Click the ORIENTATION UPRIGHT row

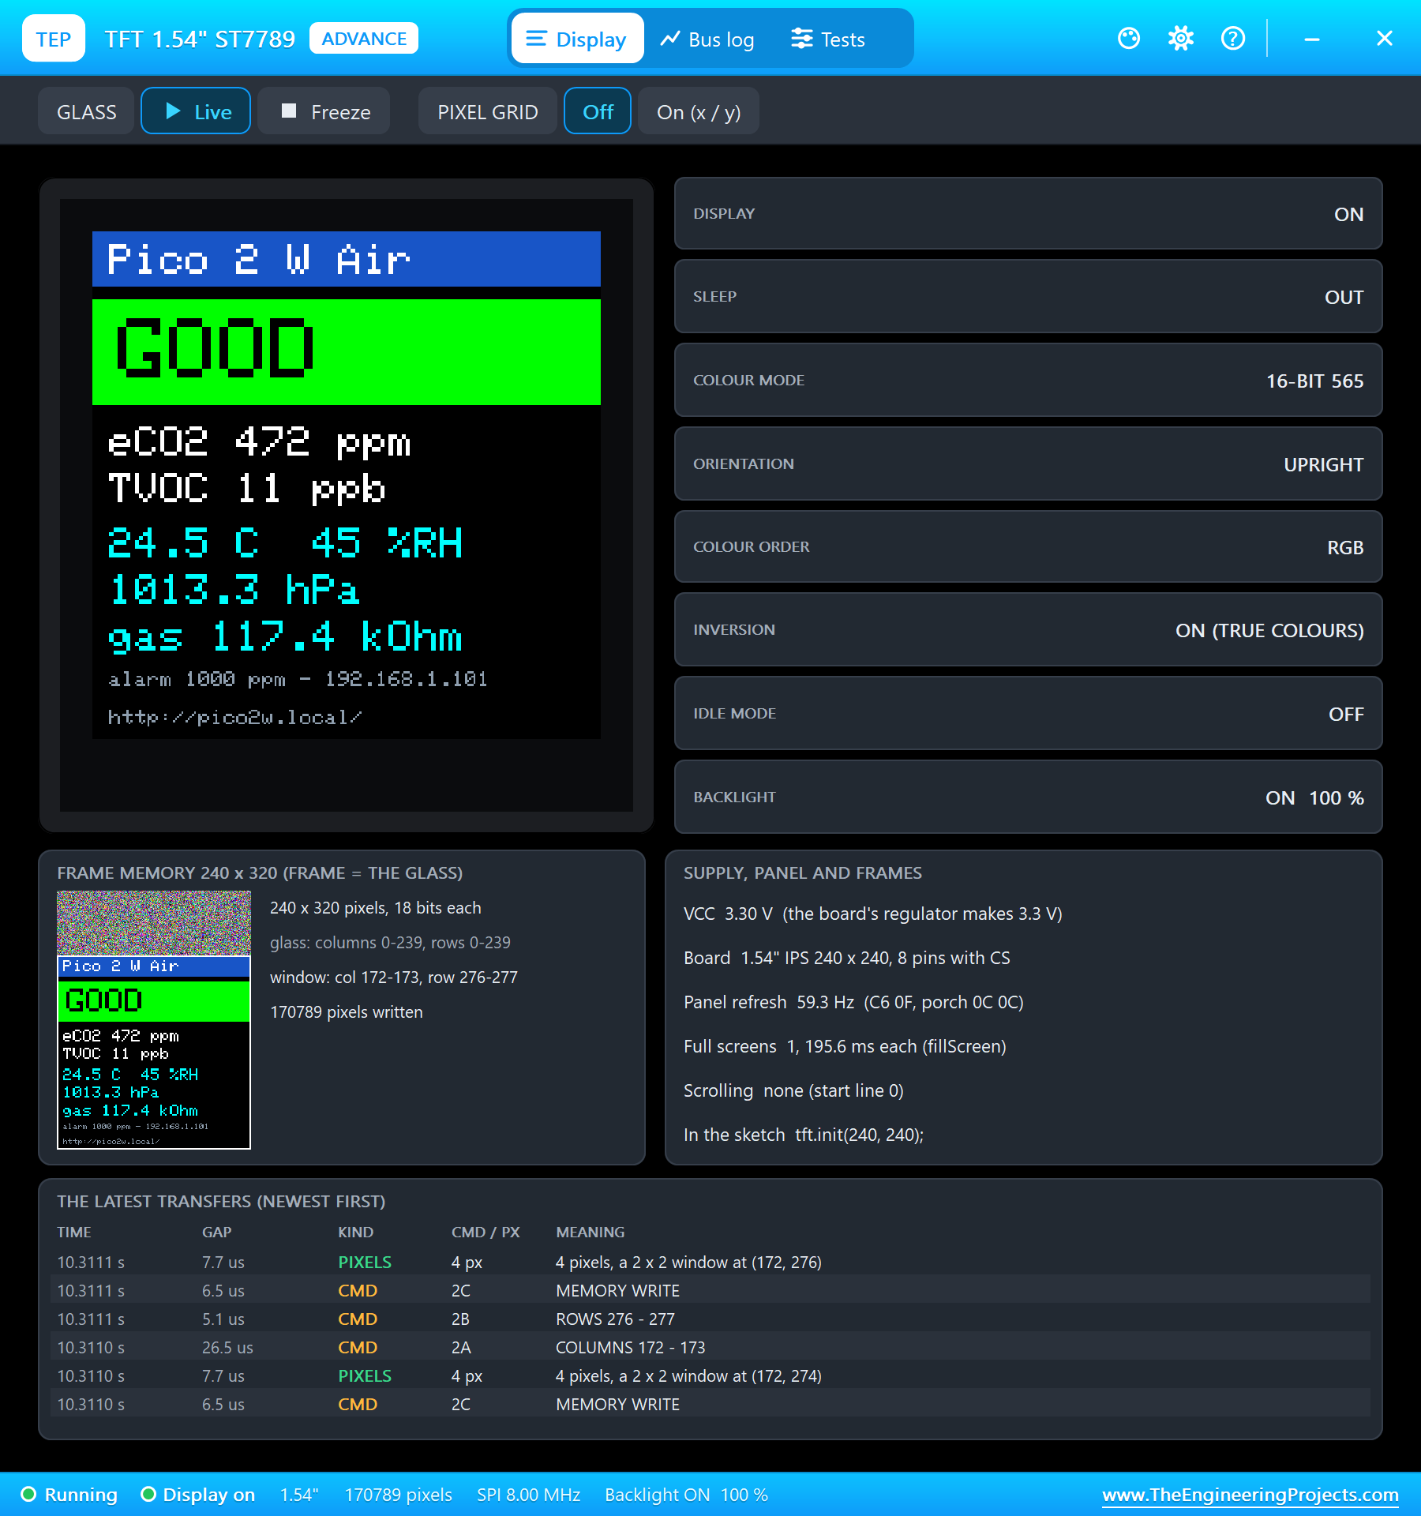click(x=1028, y=464)
